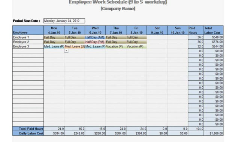236x142 pixels.
Task: Select the $540.00 labor cost cell
Action: tap(214, 37)
